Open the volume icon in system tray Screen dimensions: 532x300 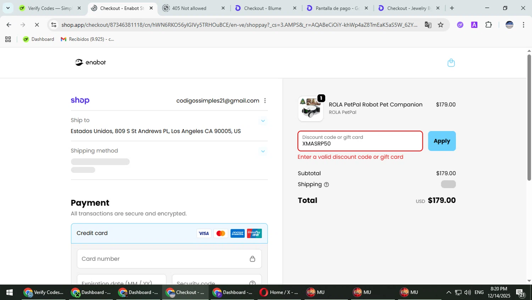point(467,293)
